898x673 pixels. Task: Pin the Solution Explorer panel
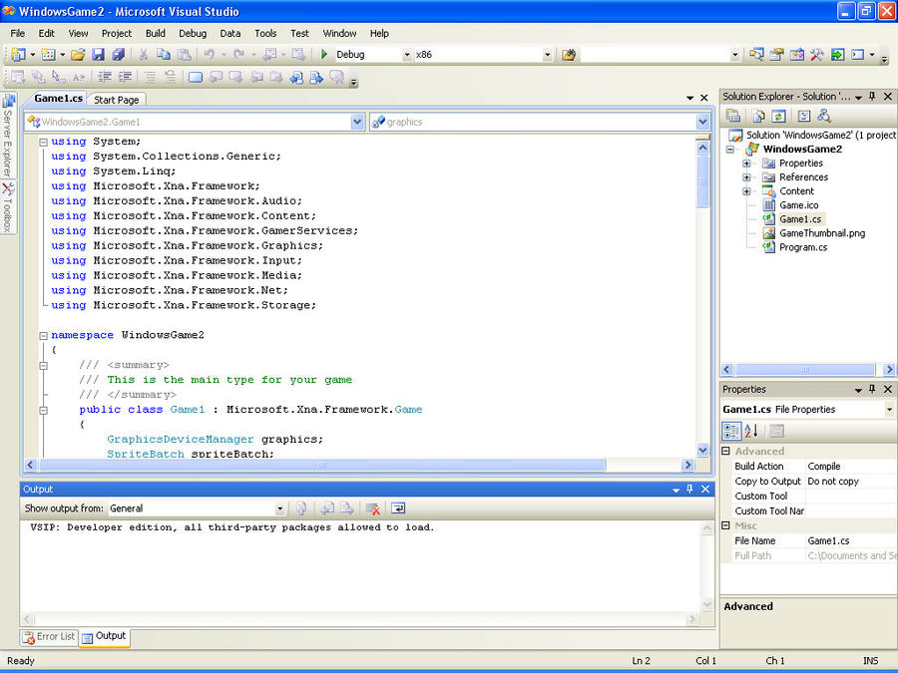click(872, 97)
